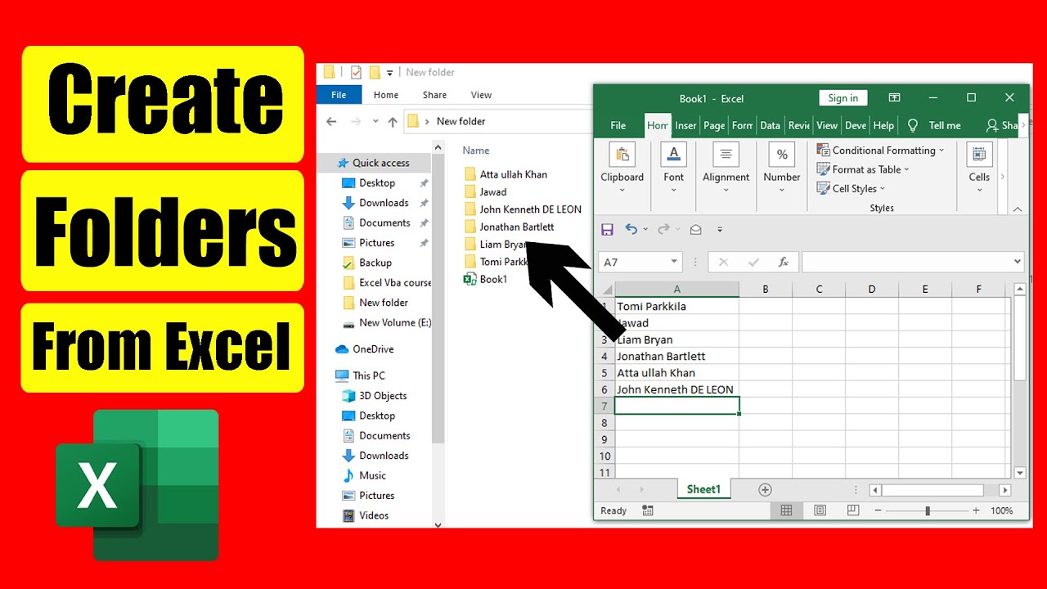Expand the Number group in the ribbon
The image size is (1047, 589).
pos(781,168)
